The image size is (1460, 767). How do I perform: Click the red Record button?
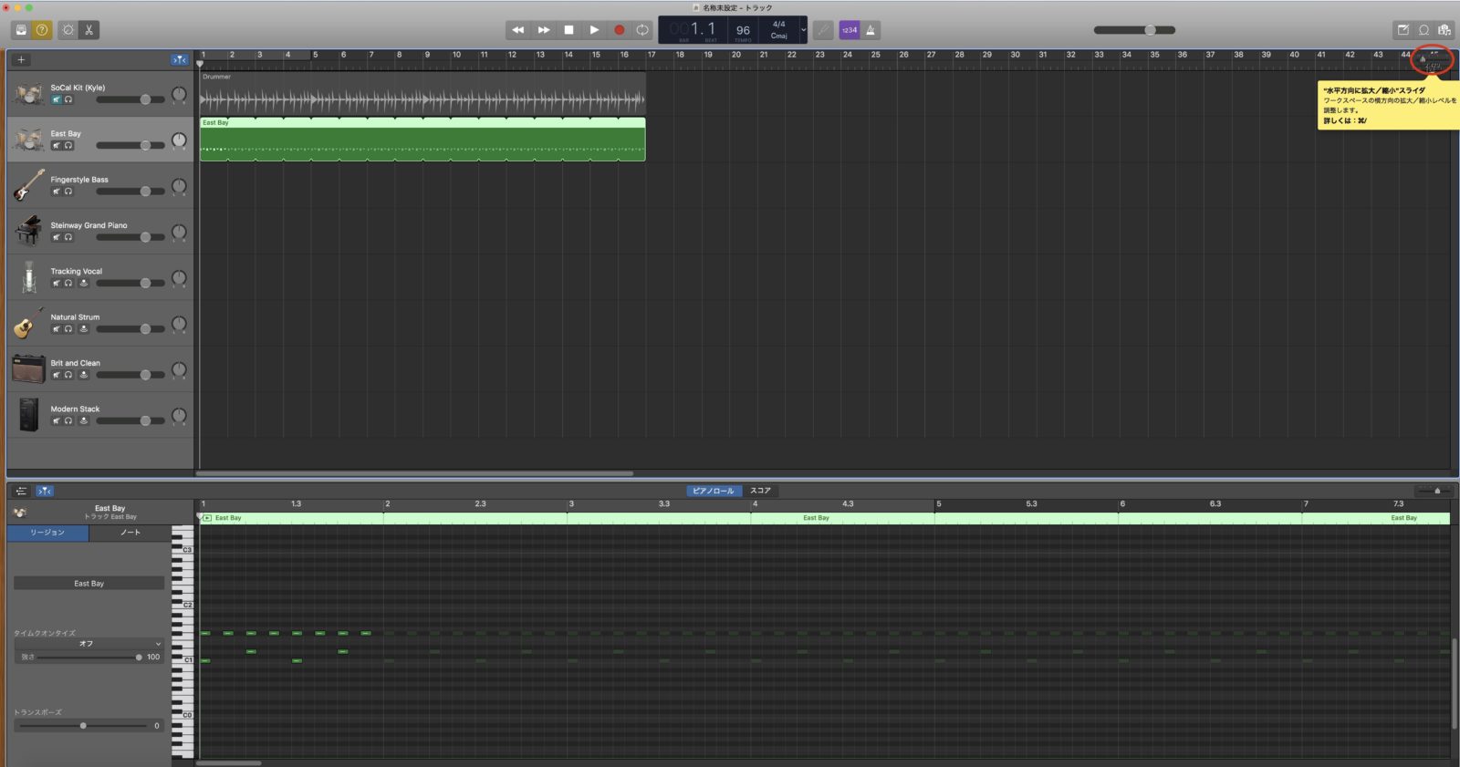click(x=619, y=30)
